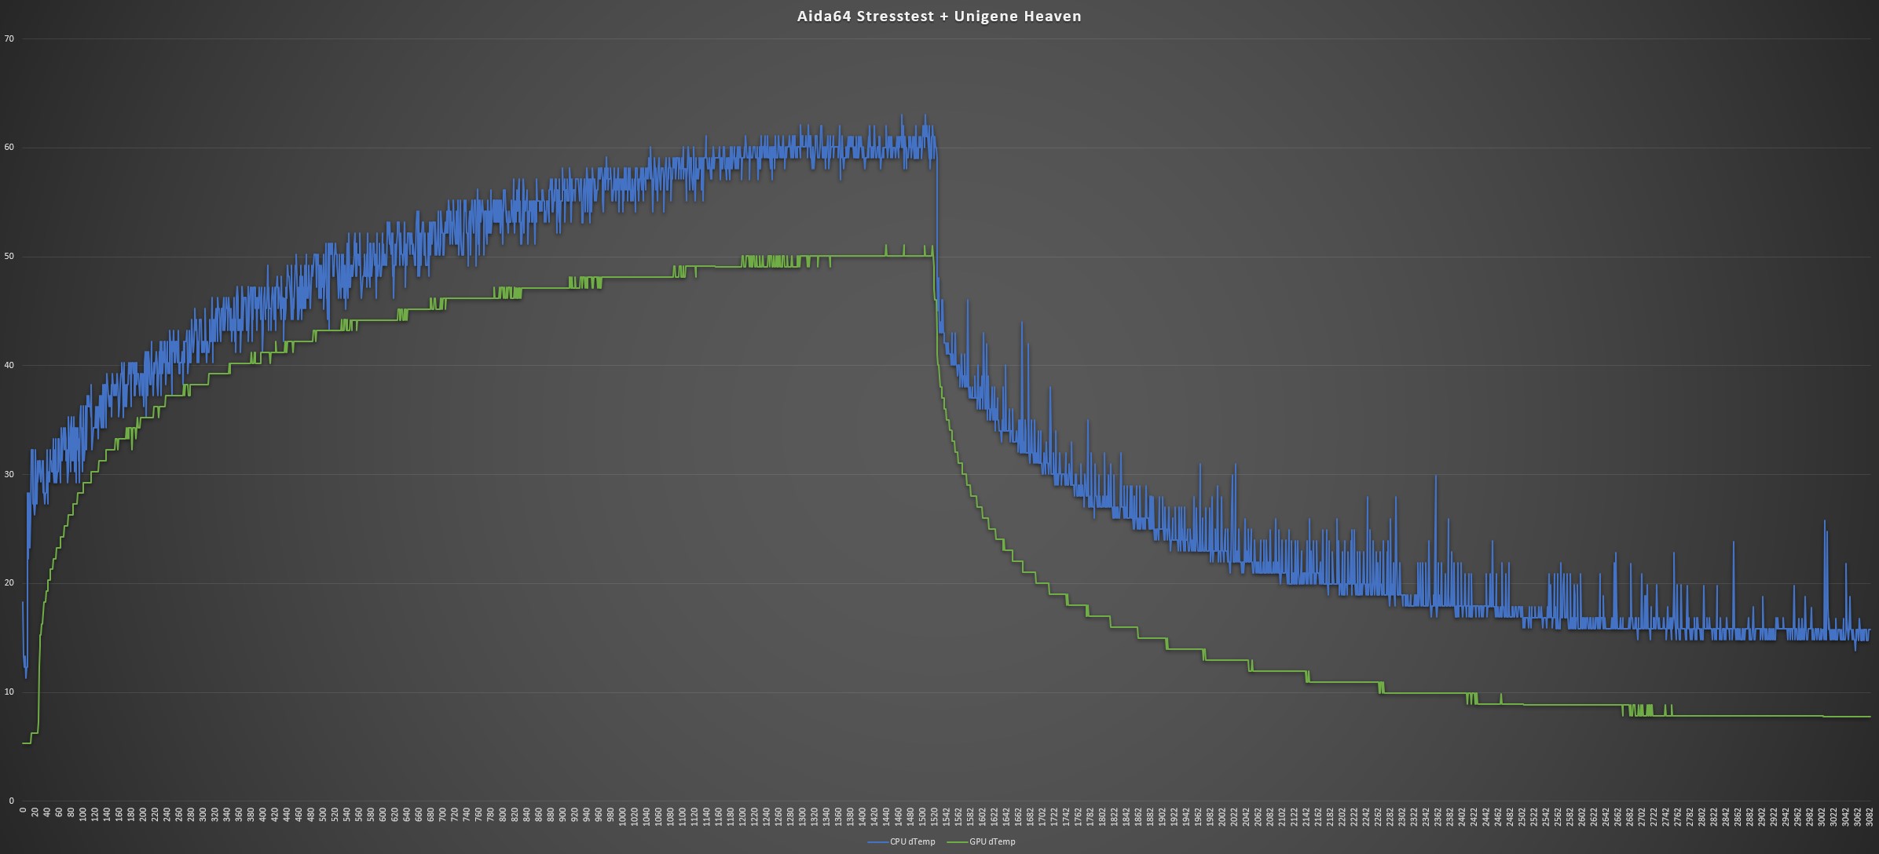Click the 1000 tick on the horizontal axis
The image size is (1879, 854).
[x=623, y=816]
